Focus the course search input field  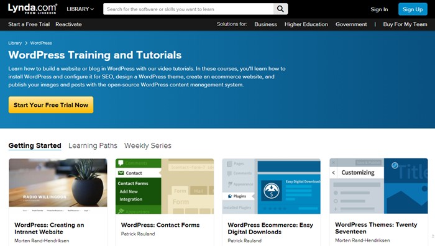click(188, 9)
